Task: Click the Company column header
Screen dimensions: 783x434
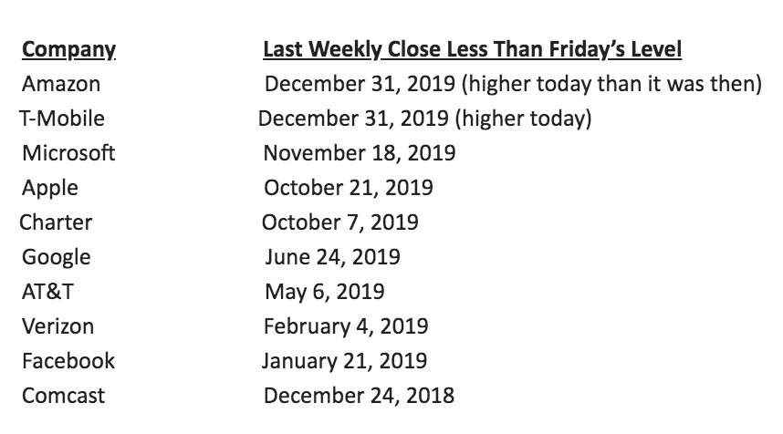Action: [68, 50]
